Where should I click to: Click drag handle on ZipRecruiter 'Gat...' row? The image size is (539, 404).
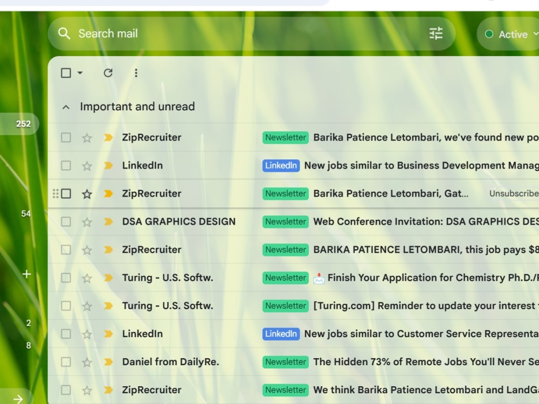(56, 194)
